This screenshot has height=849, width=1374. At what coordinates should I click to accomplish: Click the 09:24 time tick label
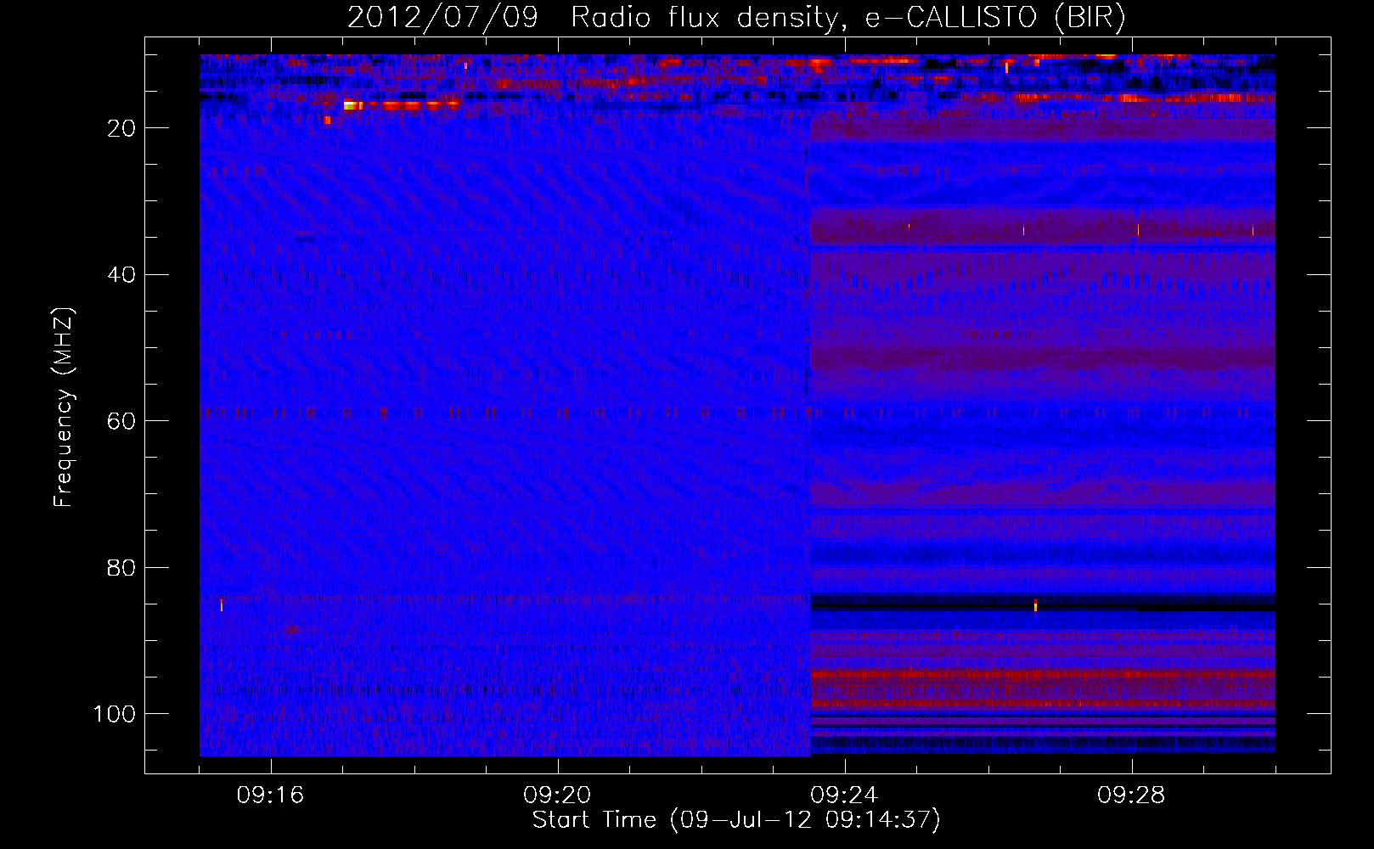pos(844,796)
